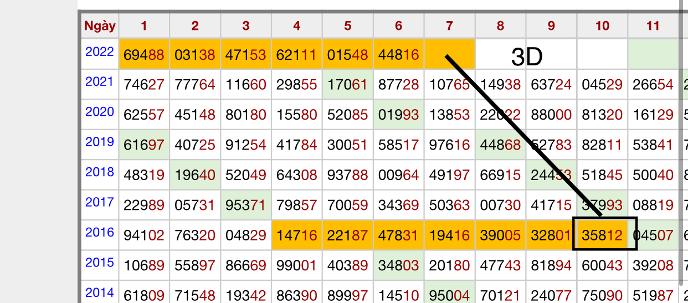Click result 04529
Screen dimensions: 688x303
[x=603, y=85]
